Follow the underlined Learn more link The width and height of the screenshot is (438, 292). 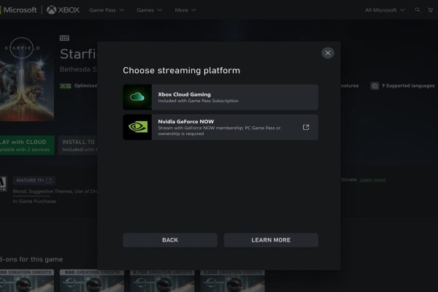pos(372,180)
